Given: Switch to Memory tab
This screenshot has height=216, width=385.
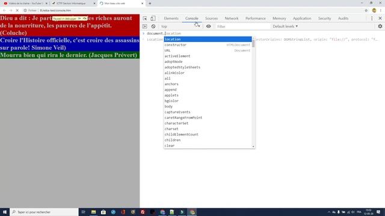Looking at the screenshot, I should tap(279, 19).
